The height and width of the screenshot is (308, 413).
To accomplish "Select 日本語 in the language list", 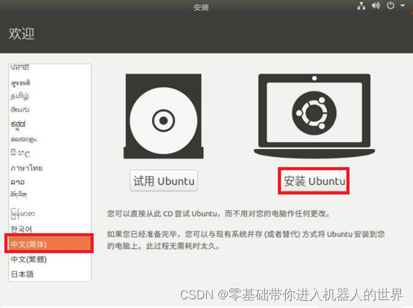I will (x=50, y=274).
